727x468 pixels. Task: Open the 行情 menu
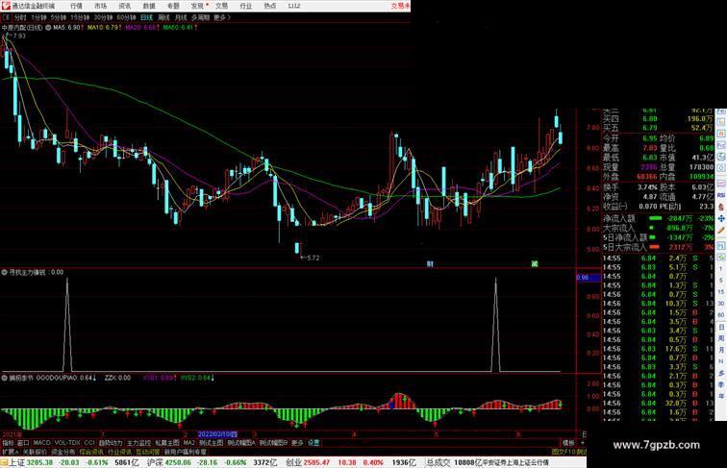tap(76, 6)
